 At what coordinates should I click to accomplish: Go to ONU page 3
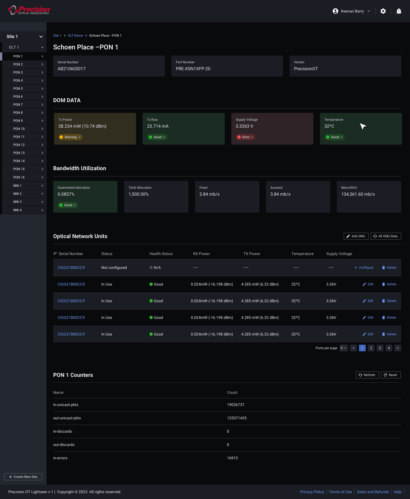click(x=380, y=348)
